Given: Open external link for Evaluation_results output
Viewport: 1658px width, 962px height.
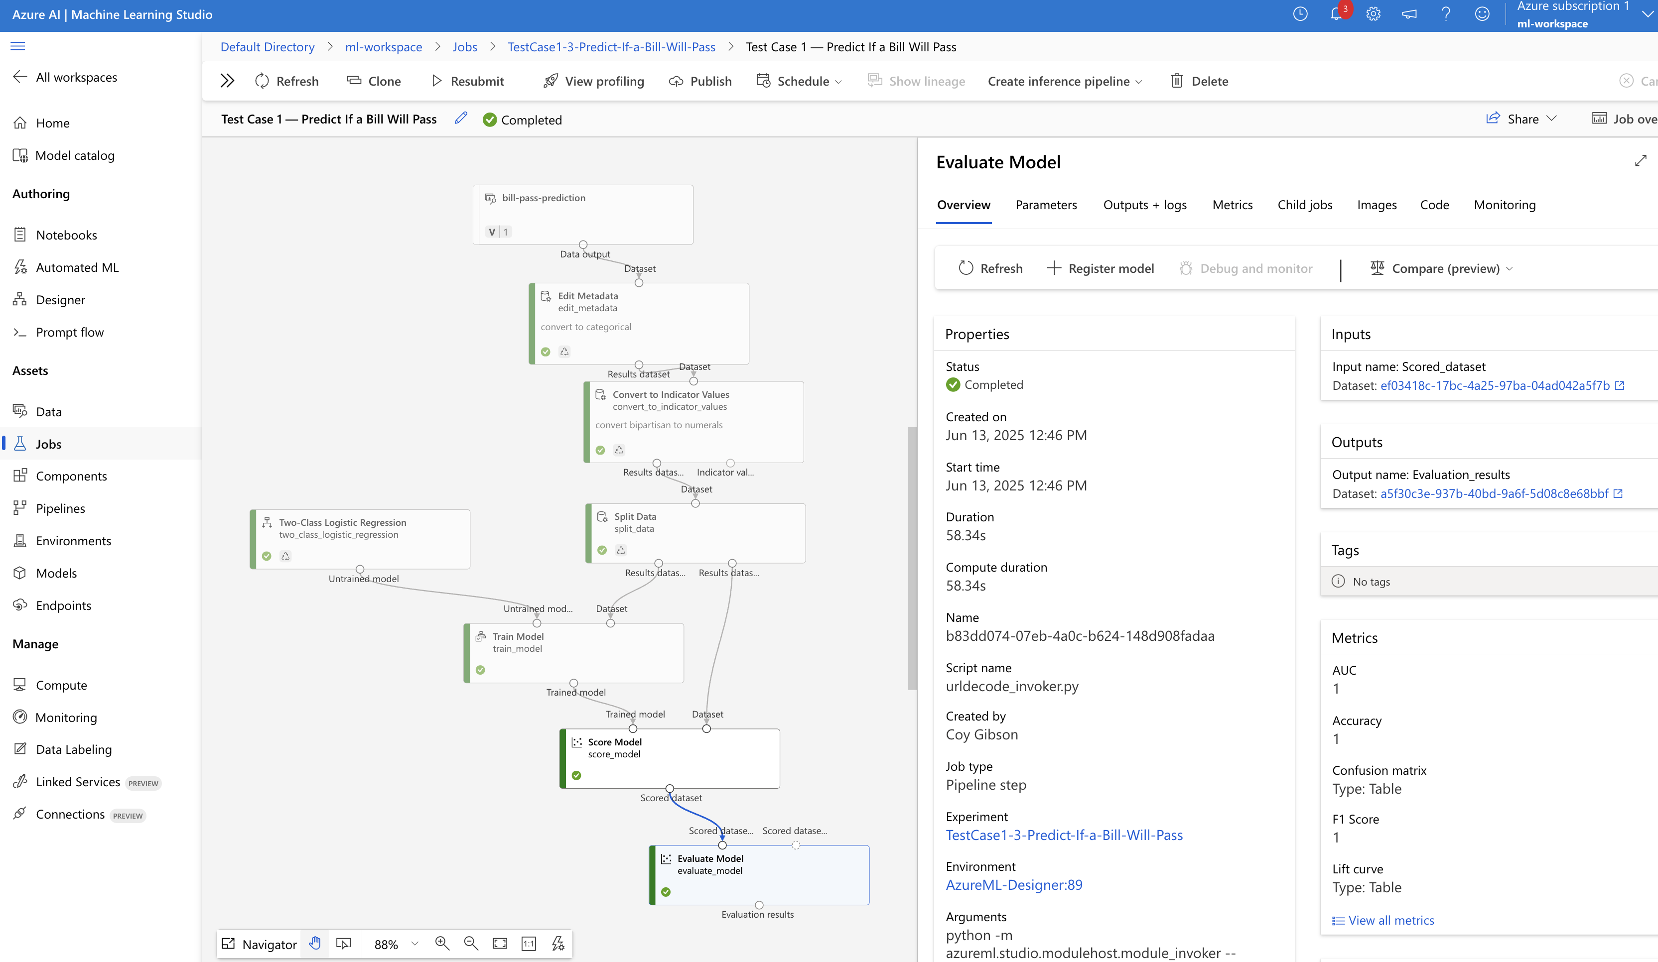Looking at the screenshot, I should [1619, 493].
